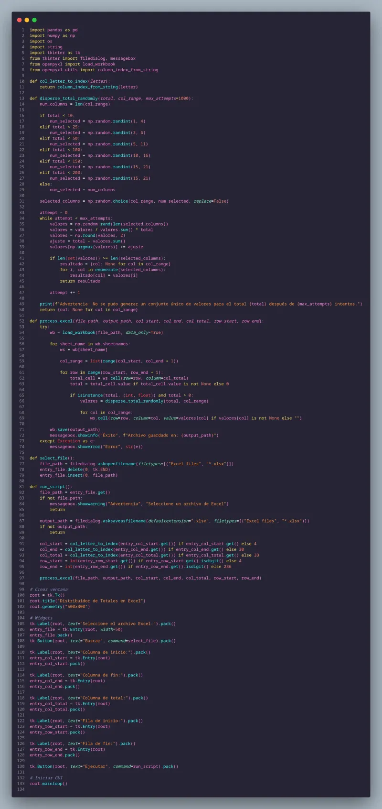The height and width of the screenshot is (809, 382).
Task: Click the 'ws = wb[sheet_name]' line
Action: 84,350
